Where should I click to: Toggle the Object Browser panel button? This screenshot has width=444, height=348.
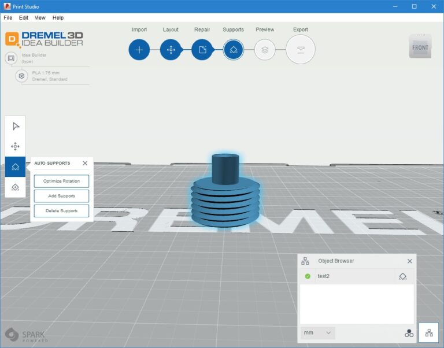428,333
